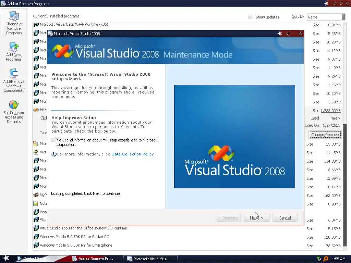This screenshot has width=351, height=263.
Task: Click icon of Visual Studio Tools for Office entry
Action: point(36,228)
